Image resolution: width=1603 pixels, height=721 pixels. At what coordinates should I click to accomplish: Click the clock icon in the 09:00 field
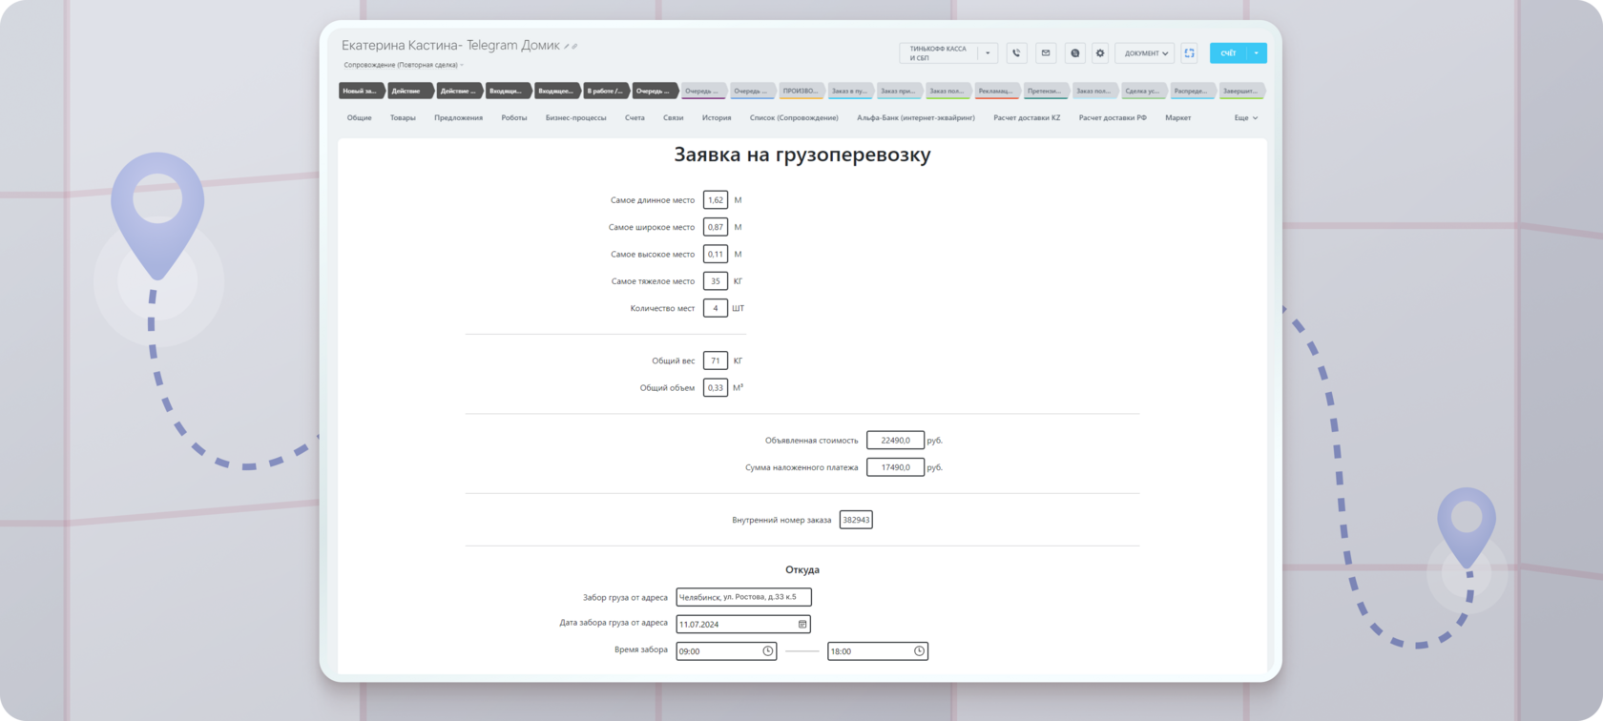(x=767, y=651)
